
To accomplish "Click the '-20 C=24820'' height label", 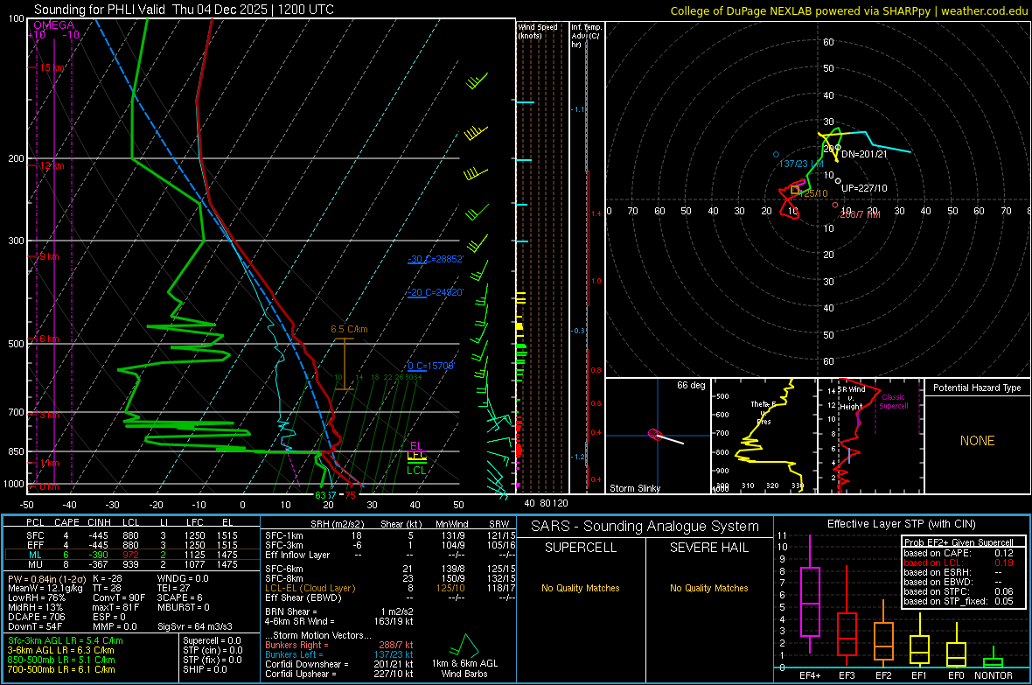I will (435, 292).
